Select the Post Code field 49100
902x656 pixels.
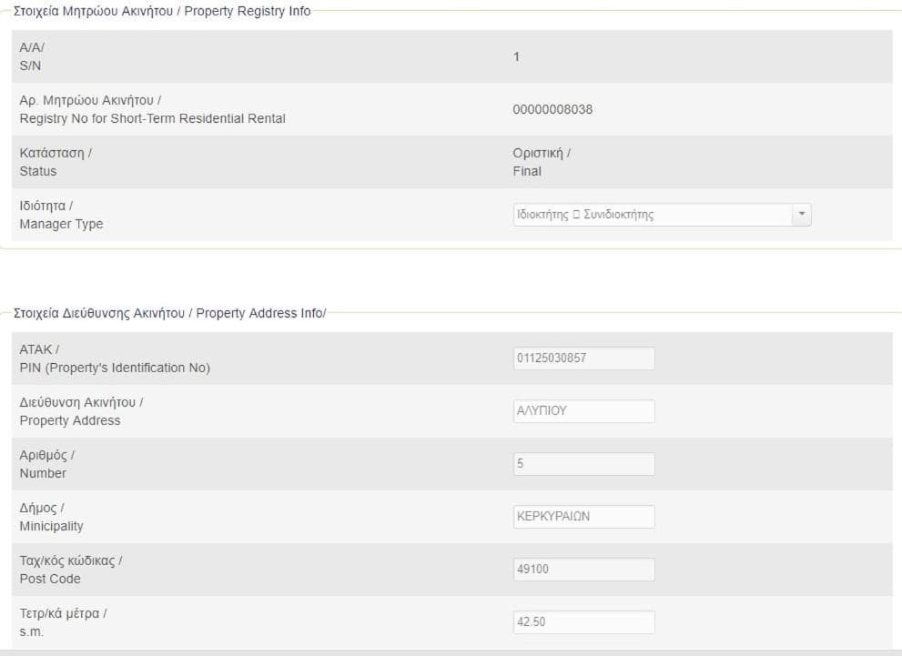coord(583,570)
